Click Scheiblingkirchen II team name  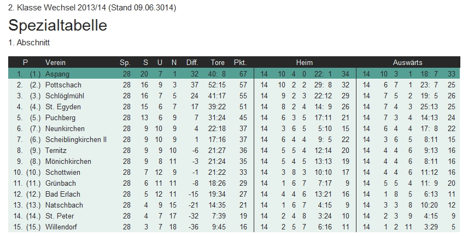pos(75,139)
